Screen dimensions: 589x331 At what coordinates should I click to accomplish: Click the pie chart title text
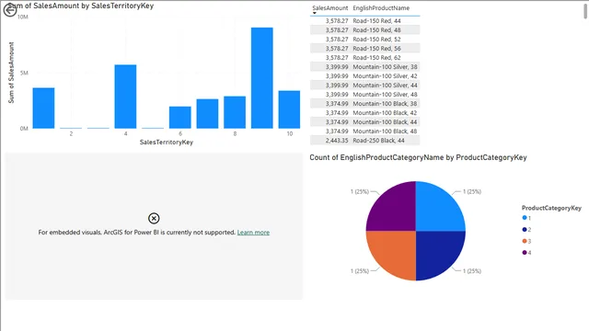pyautogui.click(x=418, y=157)
